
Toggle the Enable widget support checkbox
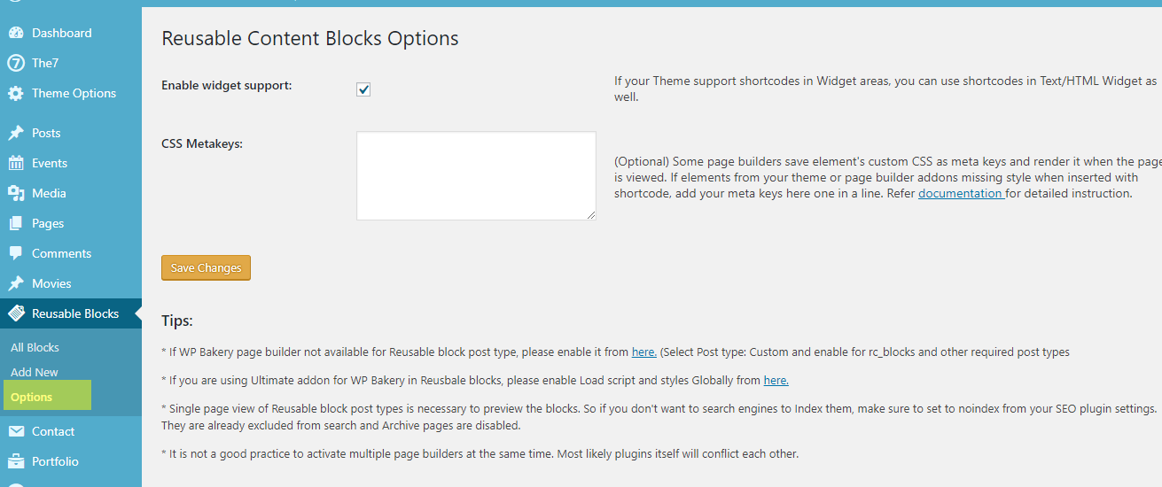click(x=363, y=89)
